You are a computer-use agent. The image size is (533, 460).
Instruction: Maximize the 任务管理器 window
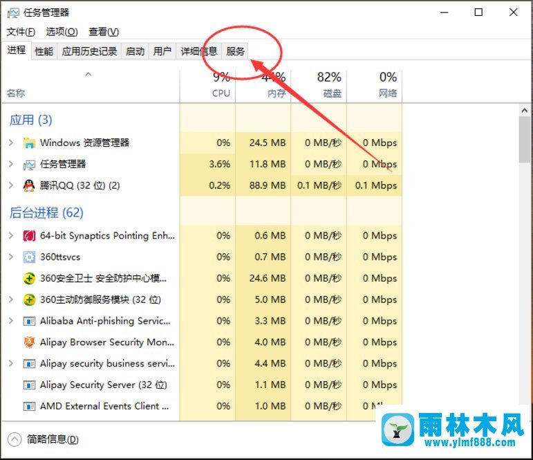[478, 12]
